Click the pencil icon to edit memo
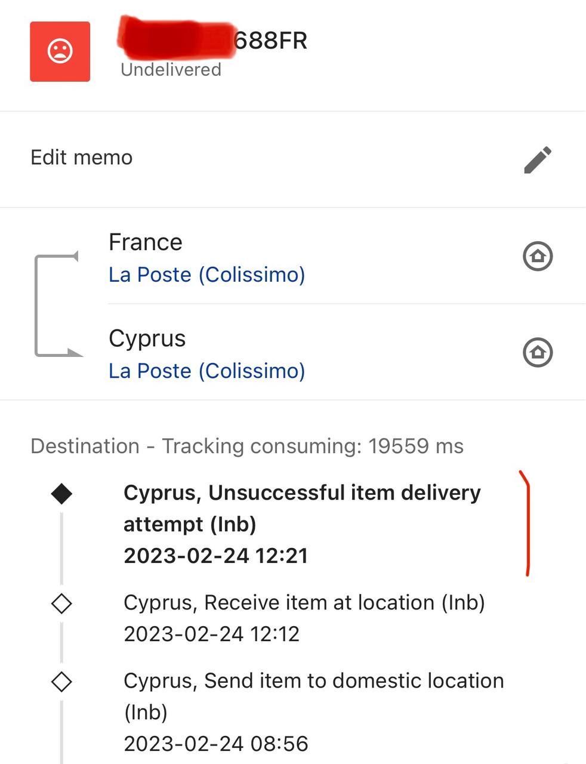586x764 pixels. point(538,159)
